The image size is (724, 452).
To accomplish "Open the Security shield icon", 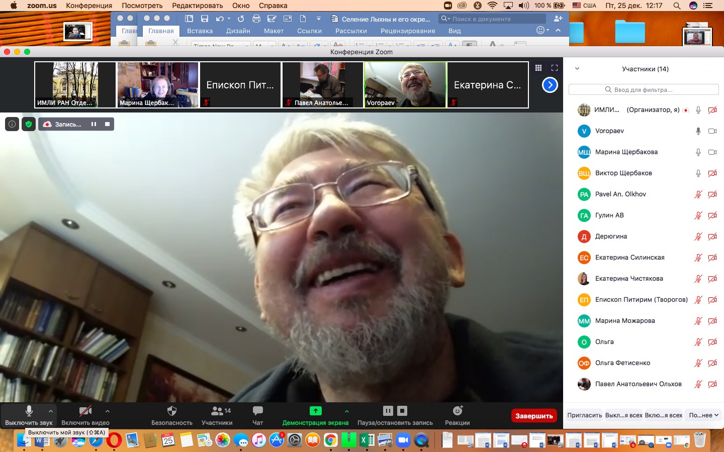I will point(171,411).
